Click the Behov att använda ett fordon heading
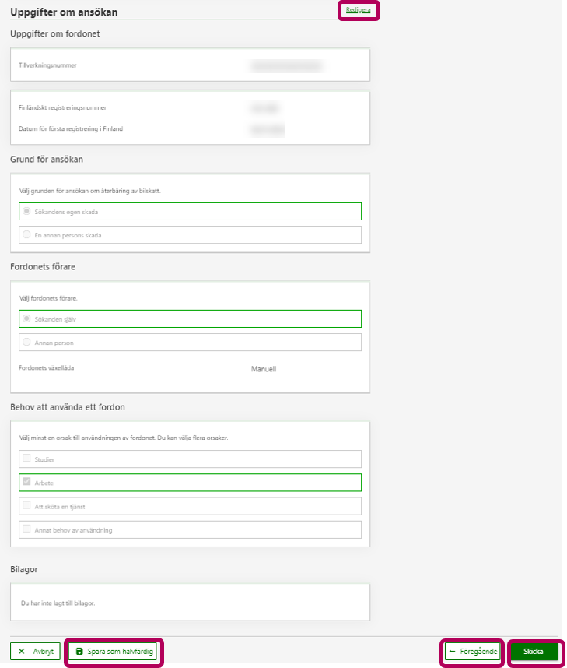This screenshot has width=567, height=668. pos(68,407)
